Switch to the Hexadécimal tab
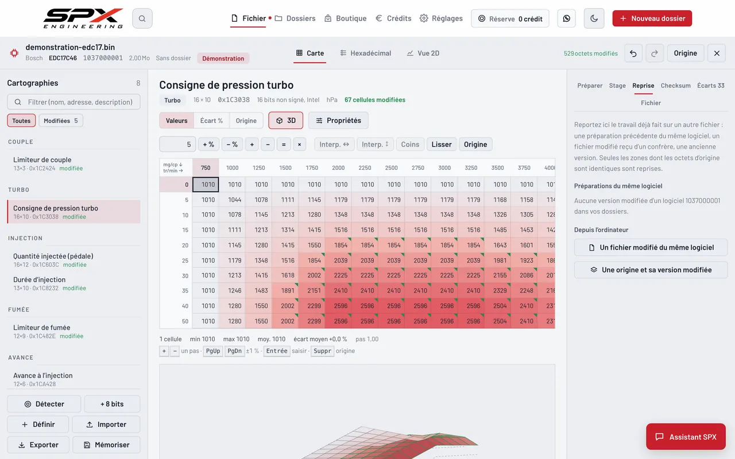The image size is (735, 459). pos(365,53)
